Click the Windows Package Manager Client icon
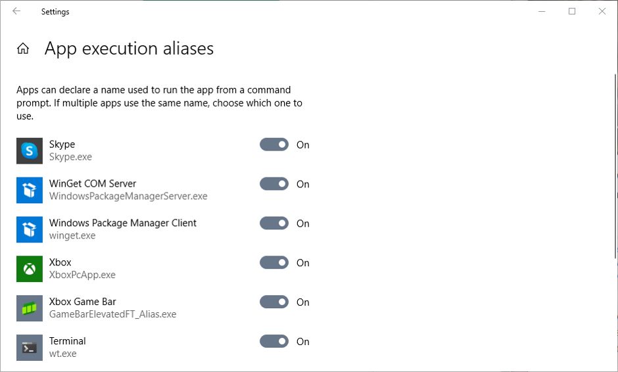The width and height of the screenshot is (618, 372). pyautogui.click(x=30, y=229)
